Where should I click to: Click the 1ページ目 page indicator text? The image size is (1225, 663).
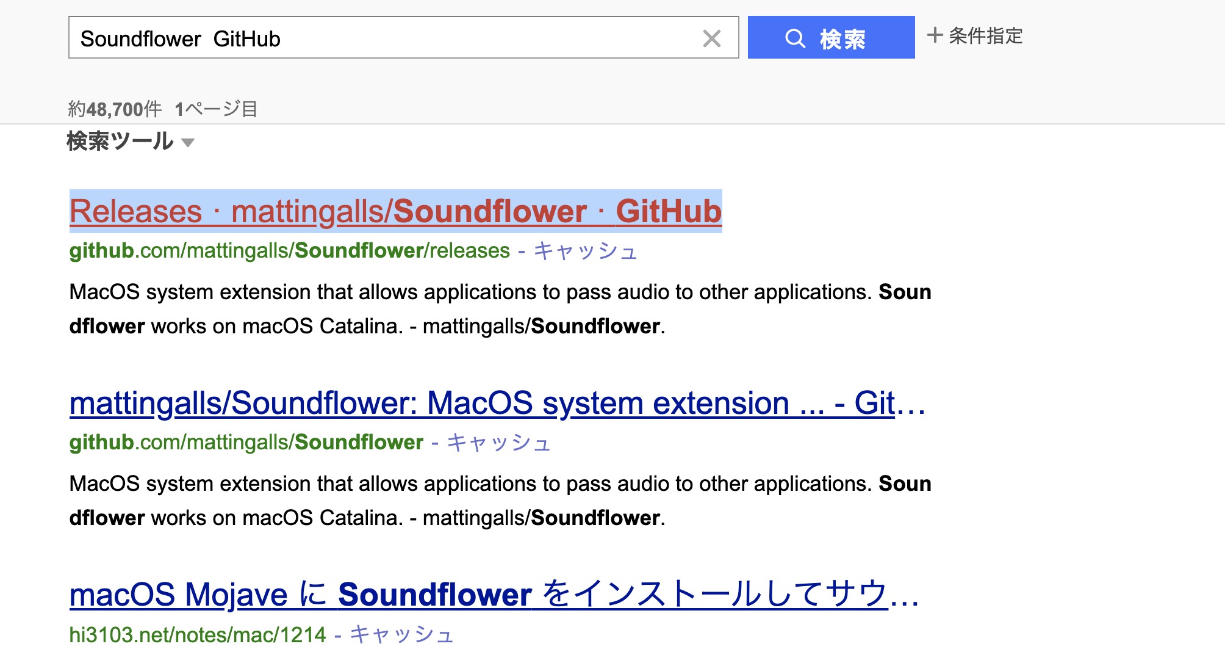216,109
